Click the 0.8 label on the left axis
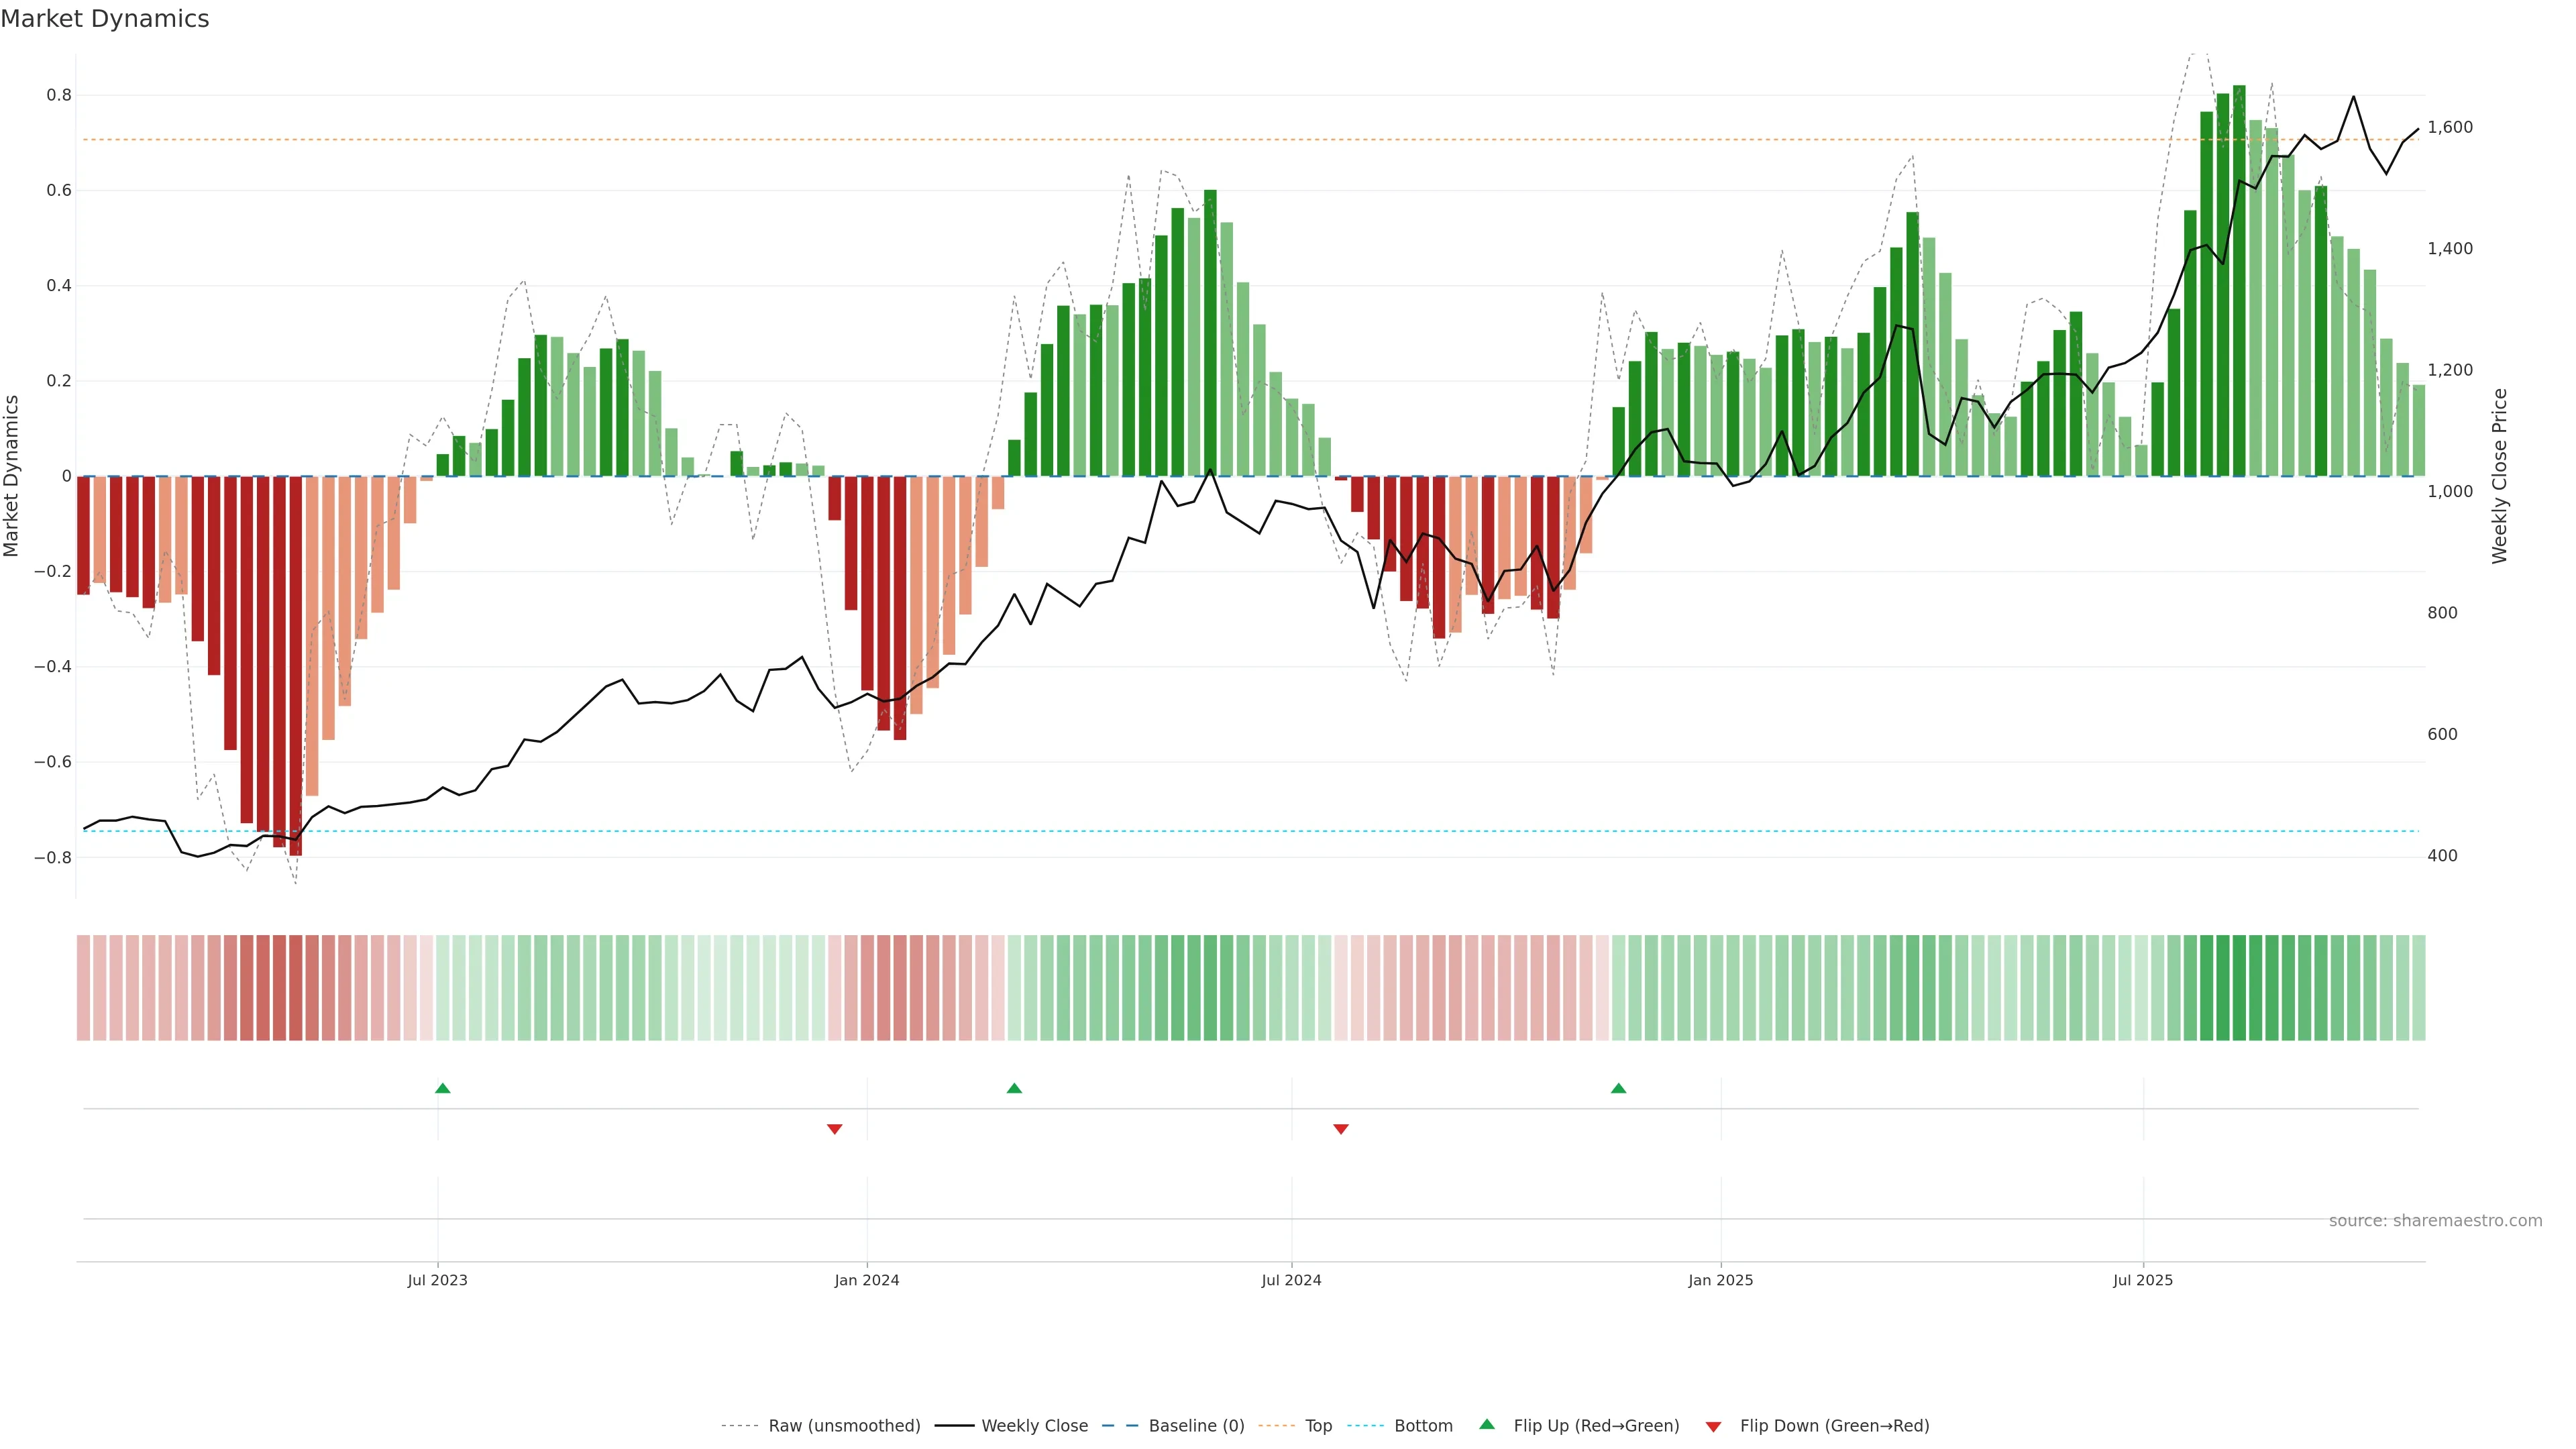2576x1449 pixels. (59, 95)
